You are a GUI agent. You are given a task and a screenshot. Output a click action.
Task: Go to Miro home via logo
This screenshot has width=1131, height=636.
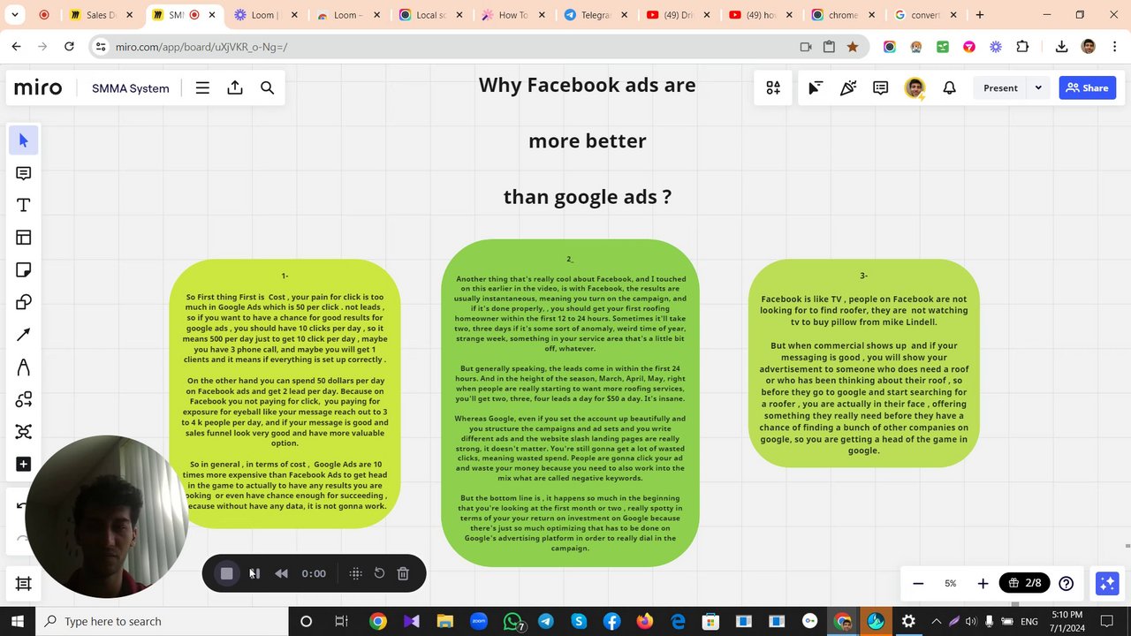tap(38, 87)
